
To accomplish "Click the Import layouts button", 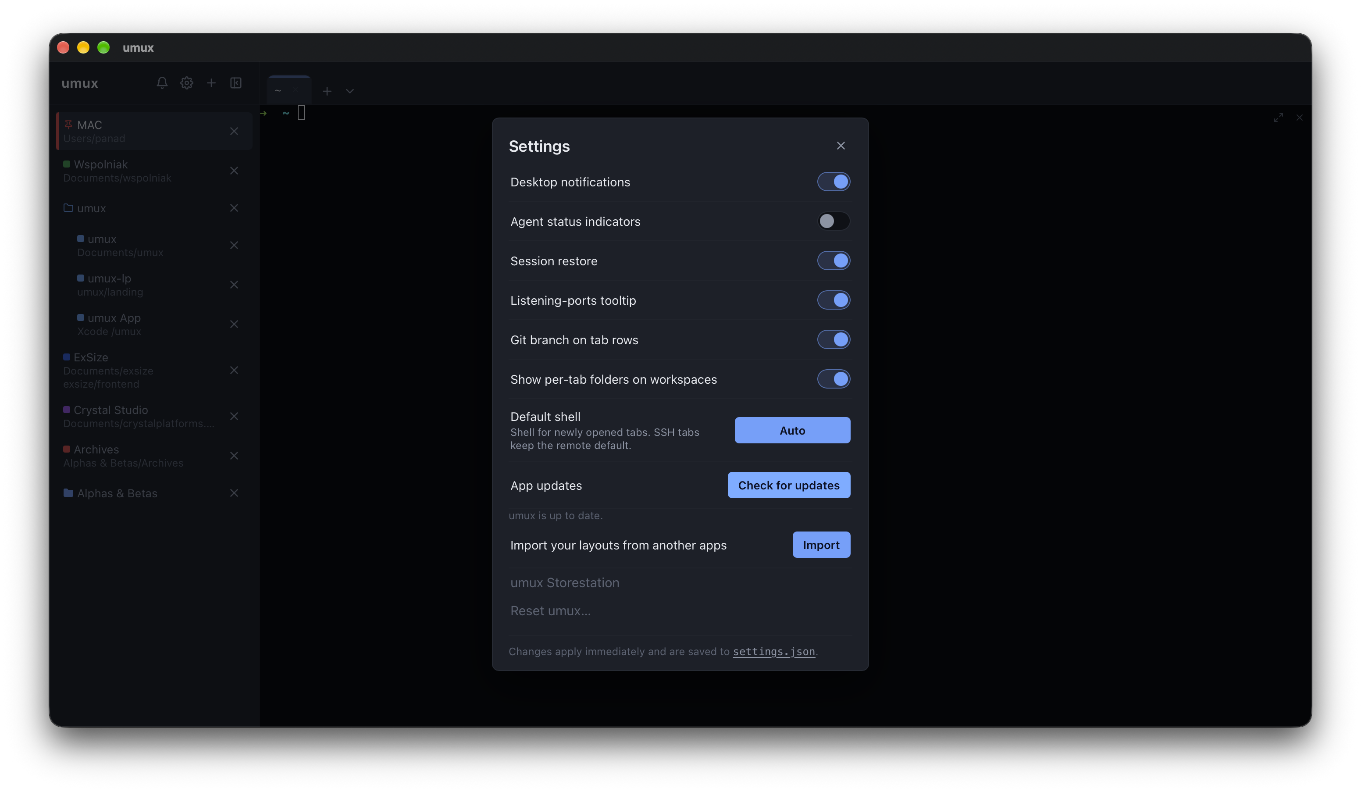I will 821,545.
